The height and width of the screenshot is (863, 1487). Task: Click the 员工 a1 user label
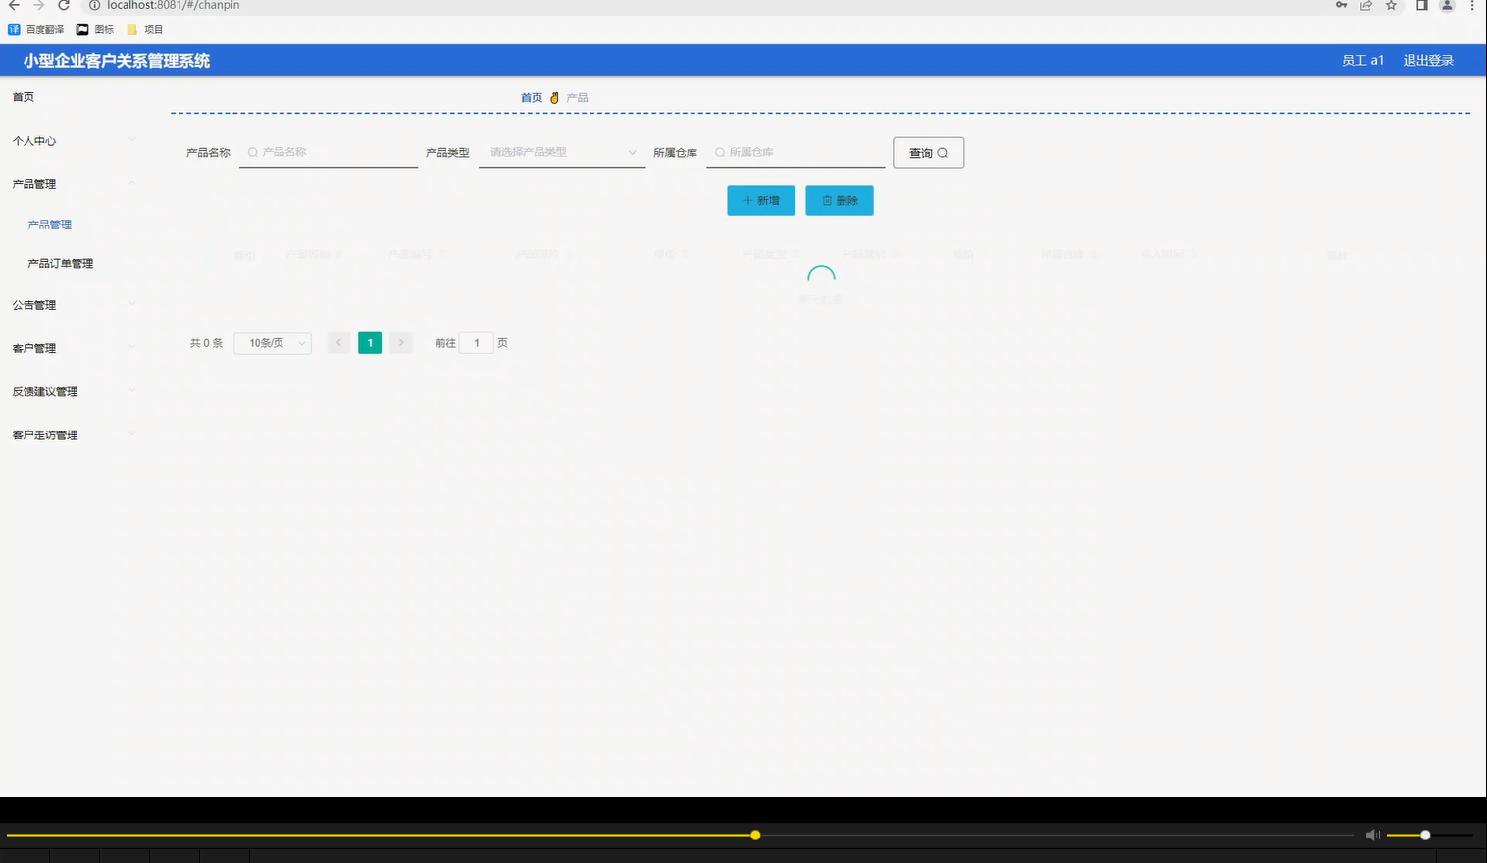point(1362,61)
